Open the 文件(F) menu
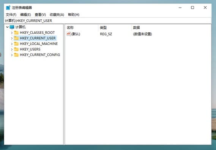216x150 pixels. pyautogui.click(x=11, y=14)
